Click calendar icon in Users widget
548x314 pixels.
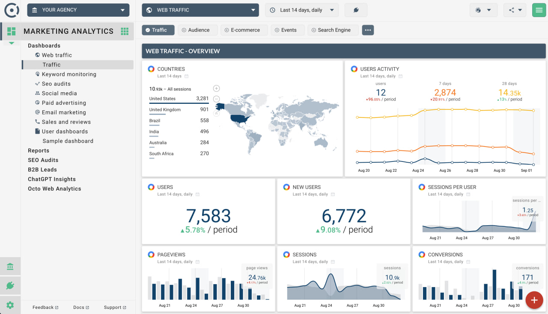pyautogui.click(x=197, y=194)
